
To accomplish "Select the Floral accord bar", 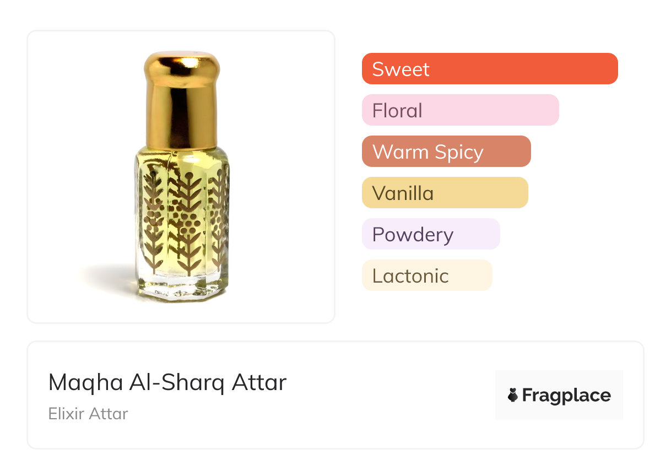I will click(460, 110).
